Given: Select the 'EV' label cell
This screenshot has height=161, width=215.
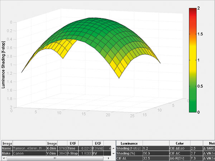Looking at the screenshot, I should [x=98, y=153].
